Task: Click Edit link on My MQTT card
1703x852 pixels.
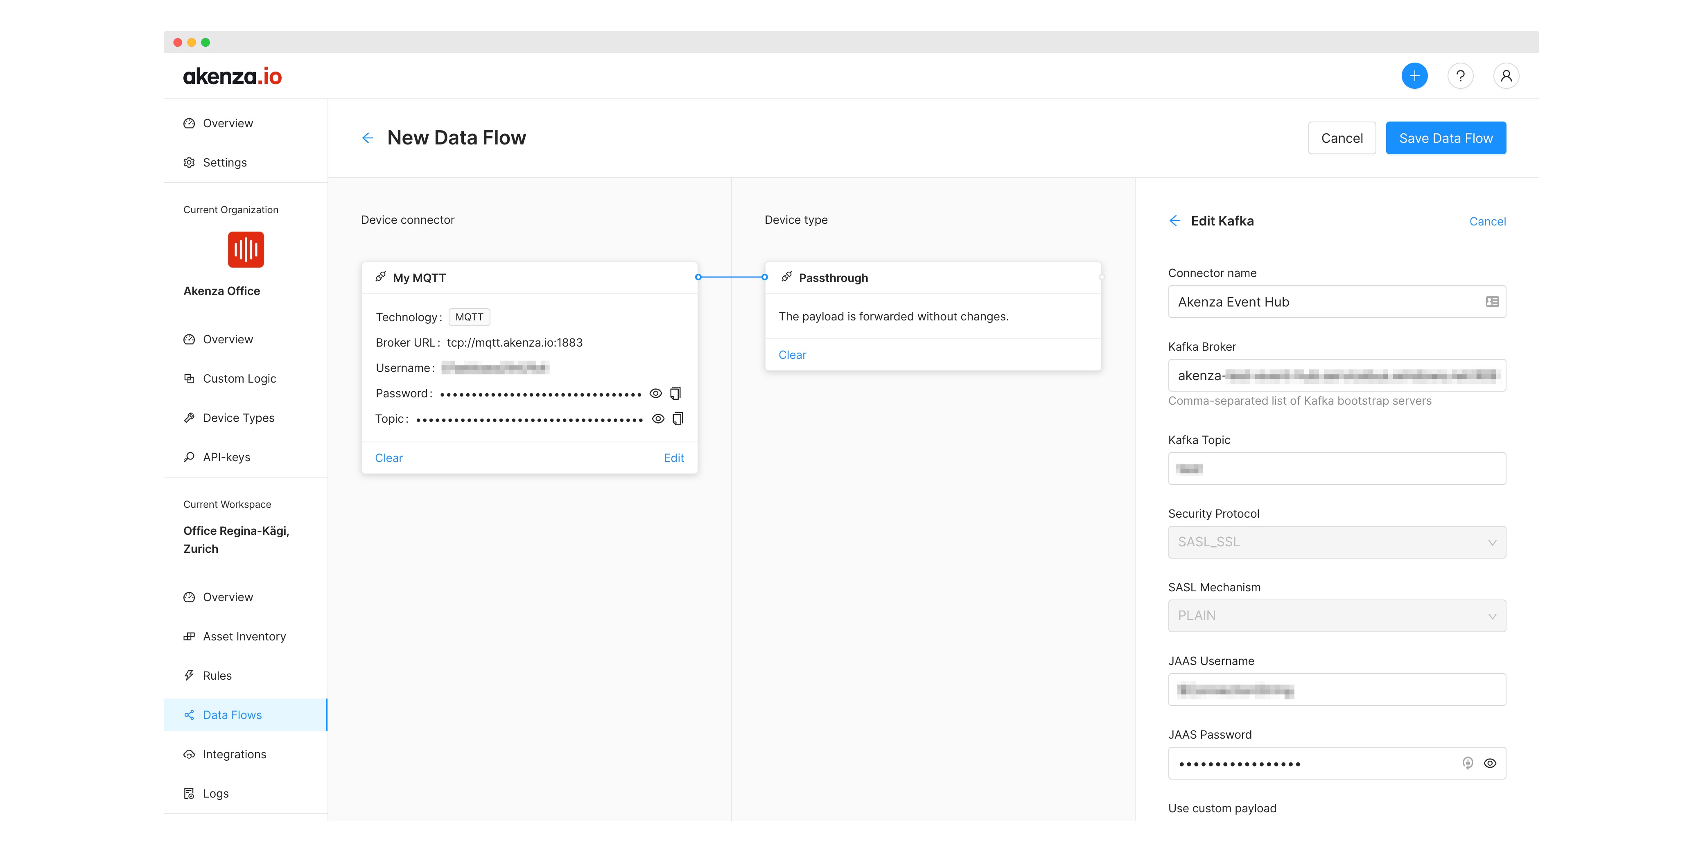Action: click(674, 458)
